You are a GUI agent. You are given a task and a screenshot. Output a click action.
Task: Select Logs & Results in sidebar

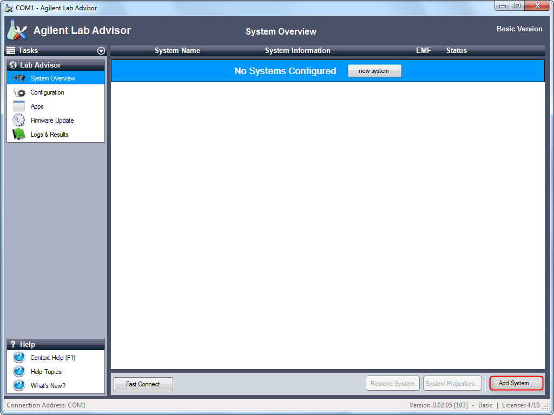[49, 135]
